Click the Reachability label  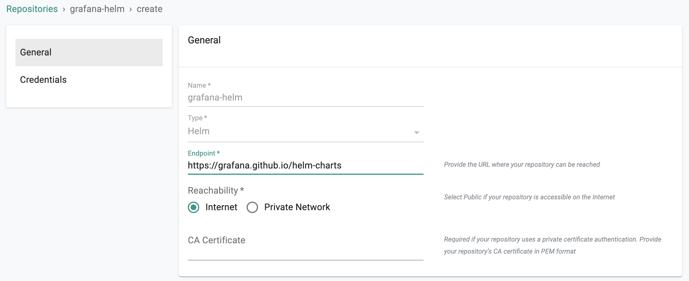coord(216,190)
